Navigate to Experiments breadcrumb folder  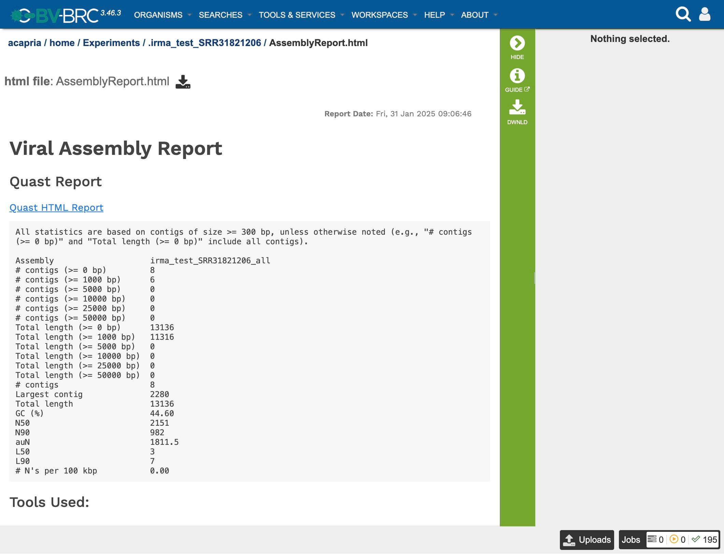point(111,43)
